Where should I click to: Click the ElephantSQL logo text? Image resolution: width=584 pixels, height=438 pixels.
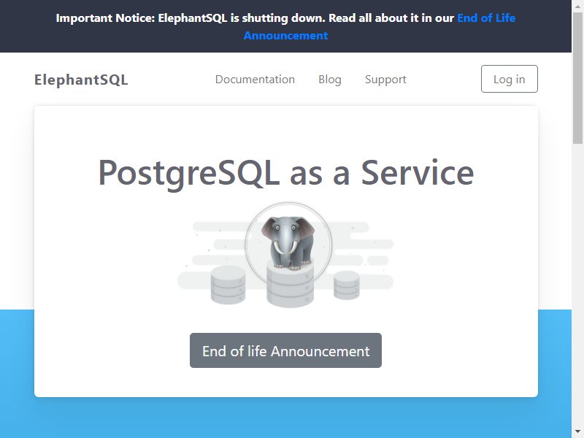[x=81, y=80]
